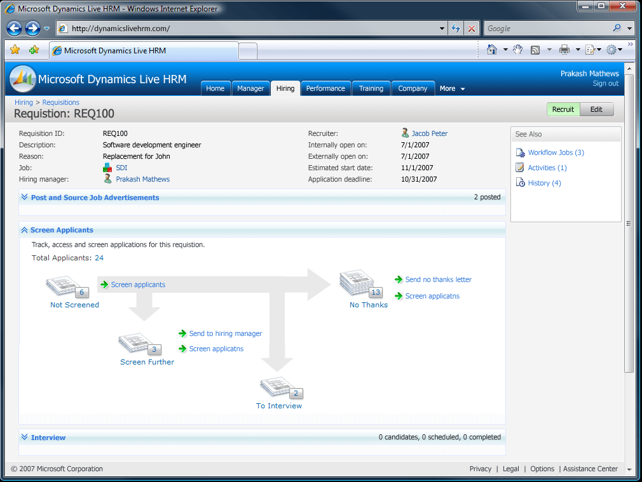Click green arrow beside Send no thanks letter

tap(399, 279)
